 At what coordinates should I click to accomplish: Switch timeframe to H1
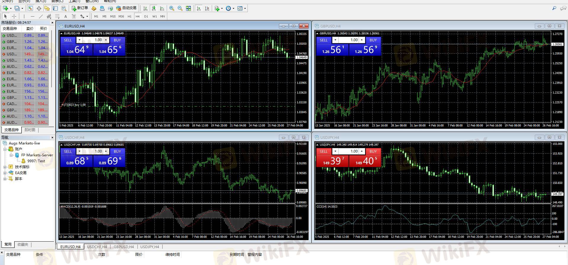(129, 16)
